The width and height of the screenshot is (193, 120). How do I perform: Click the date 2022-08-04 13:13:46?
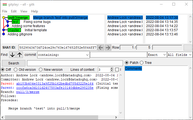coord(162,34)
